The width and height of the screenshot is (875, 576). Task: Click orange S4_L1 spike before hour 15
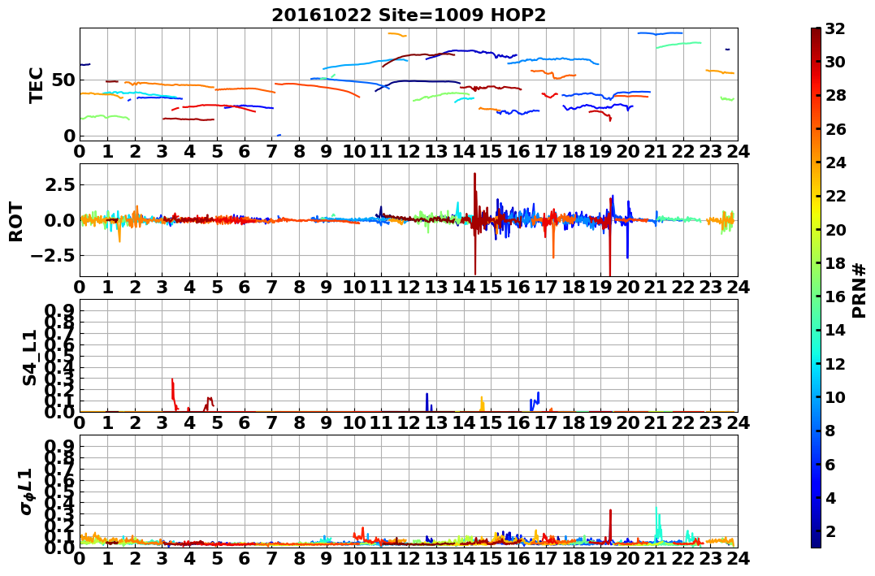point(482,404)
